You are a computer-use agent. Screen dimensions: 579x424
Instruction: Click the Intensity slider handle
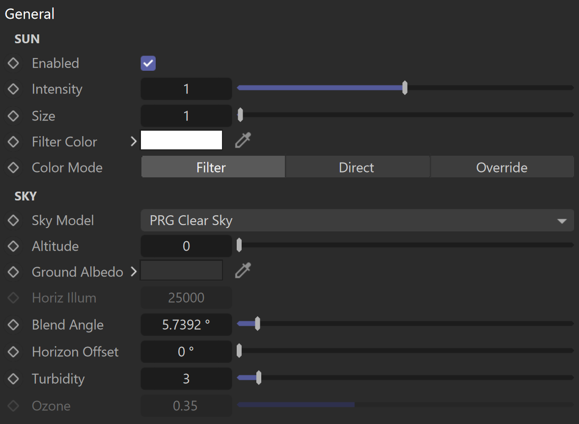[405, 88]
